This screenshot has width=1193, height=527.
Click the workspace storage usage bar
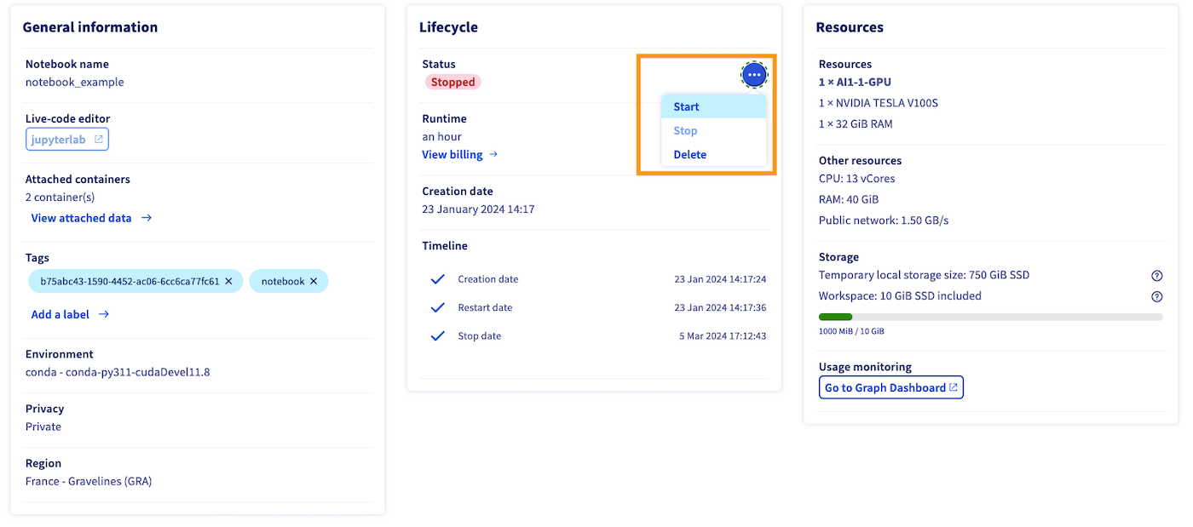click(x=990, y=317)
